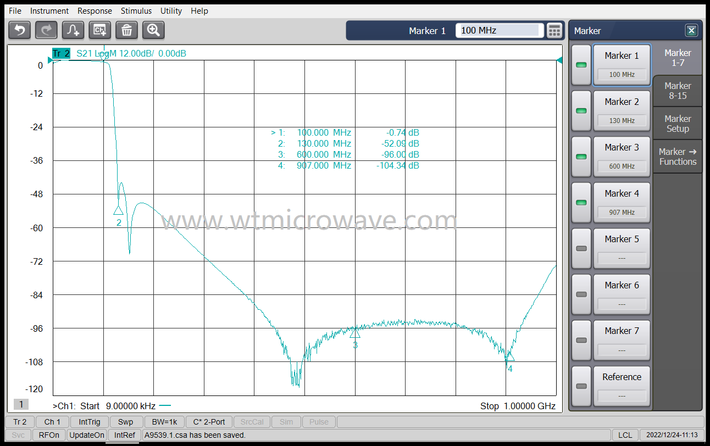Redo the last undone action
710x446 pixels.
pos(46,30)
